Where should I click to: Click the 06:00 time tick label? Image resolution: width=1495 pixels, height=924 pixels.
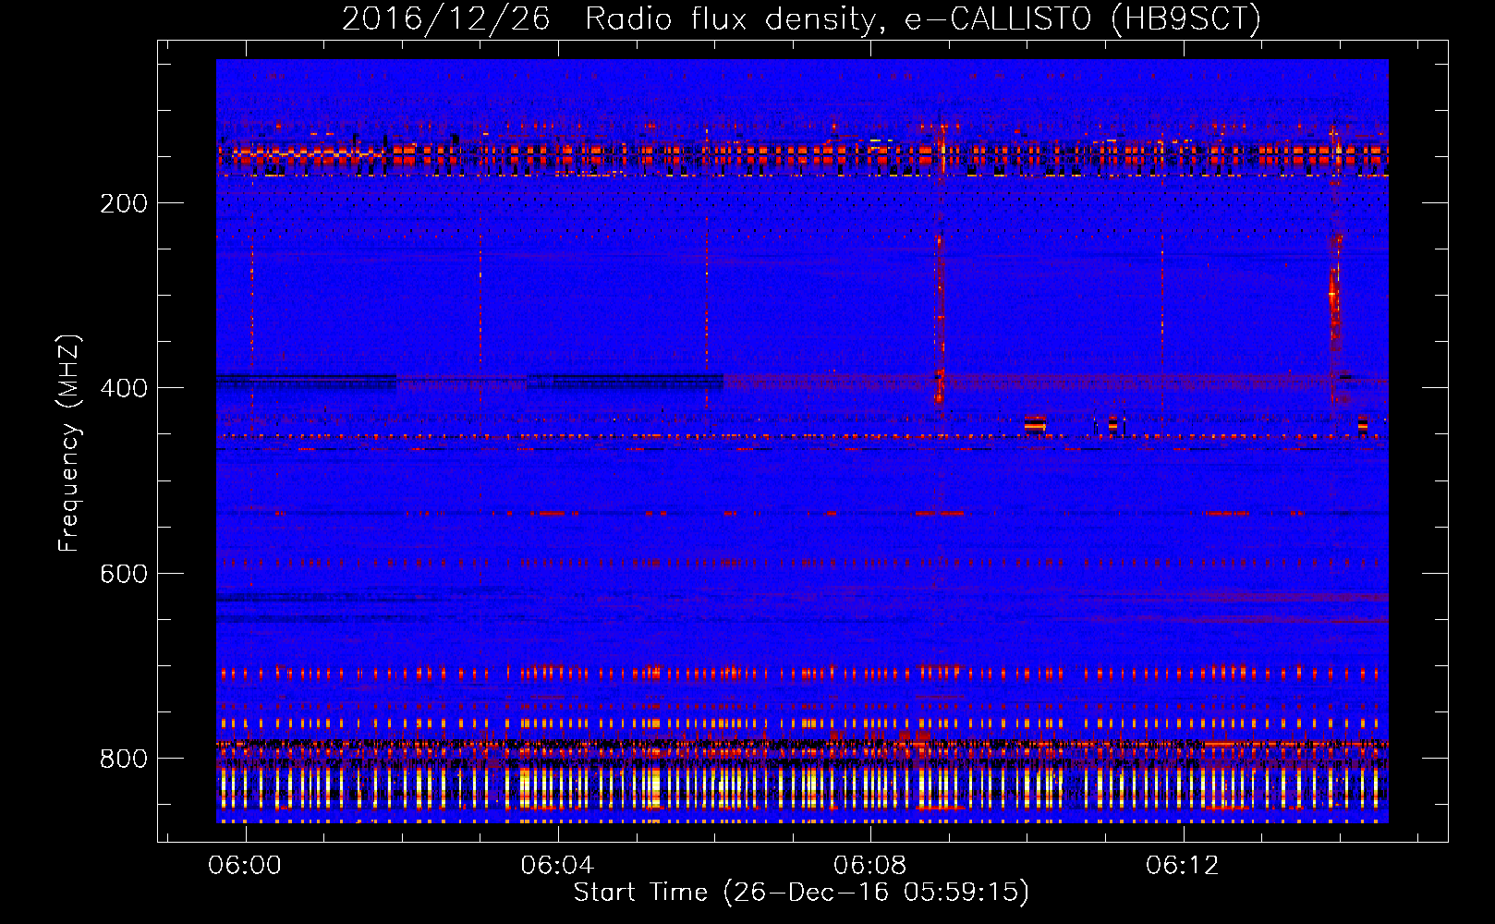[x=245, y=866]
